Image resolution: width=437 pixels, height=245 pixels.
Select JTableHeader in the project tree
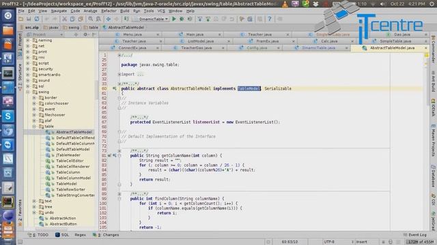click(68, 155)
